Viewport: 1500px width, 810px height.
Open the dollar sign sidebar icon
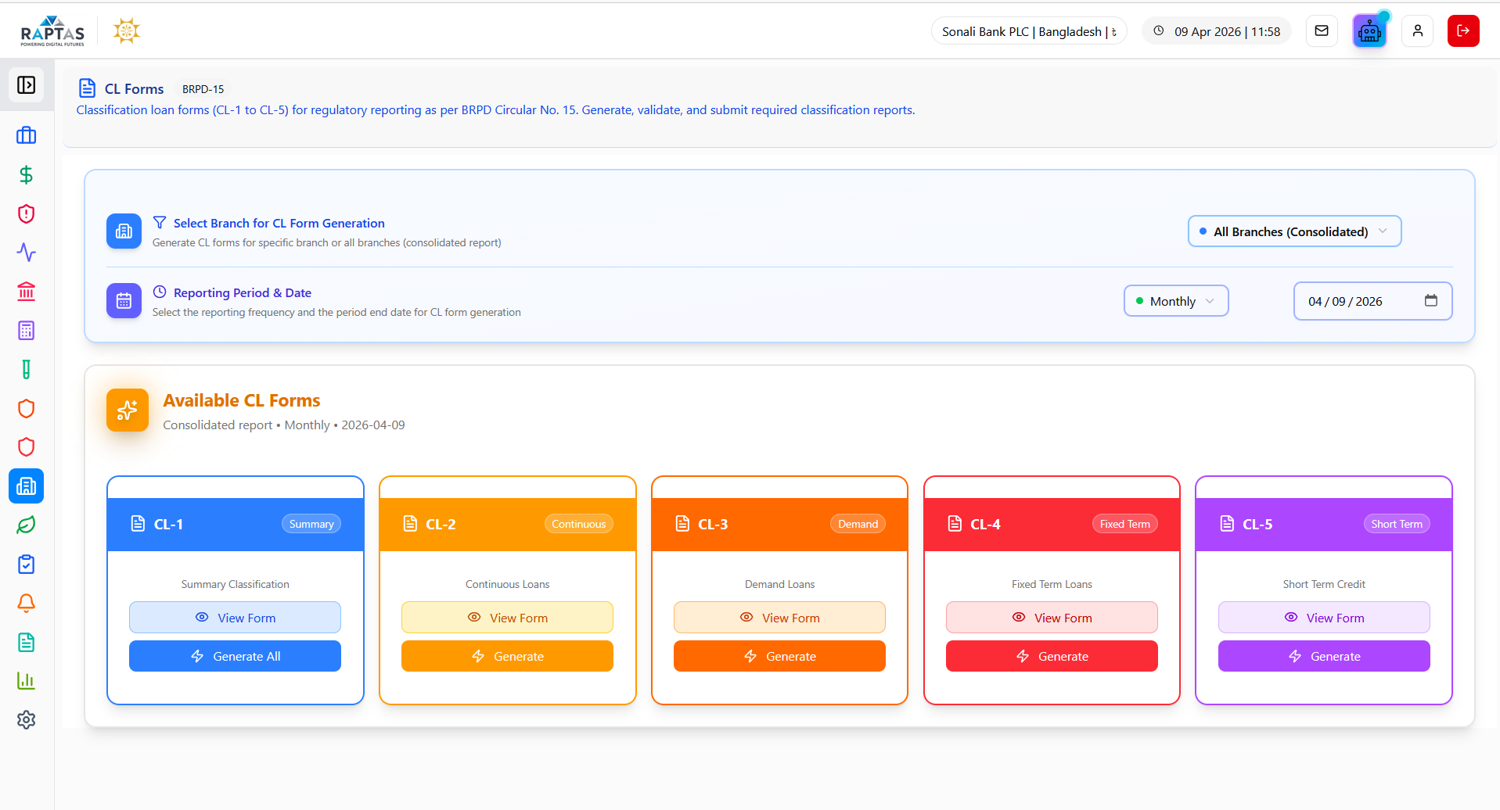[x=26, y=174]
